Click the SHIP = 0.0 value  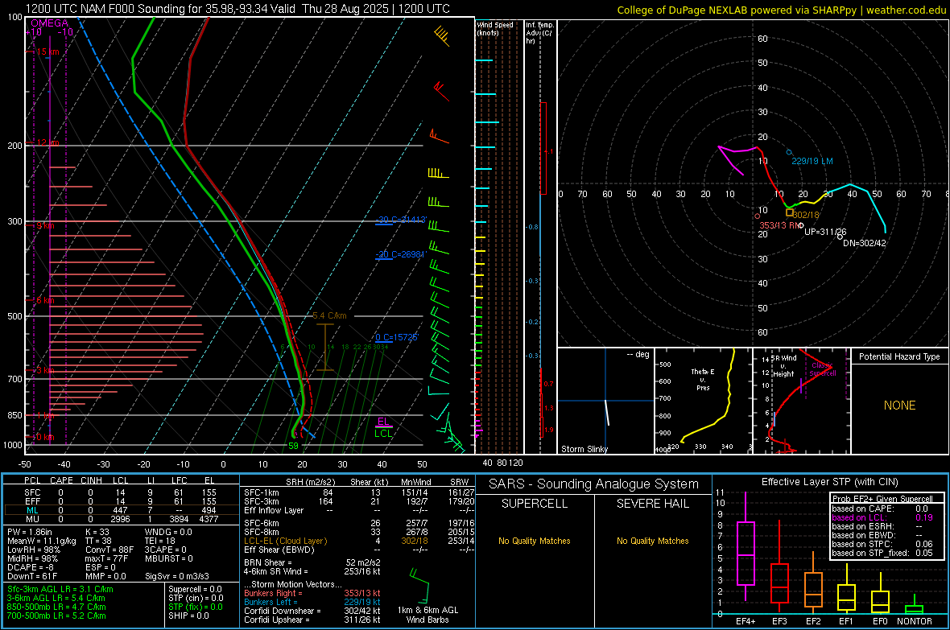point(188,616)
